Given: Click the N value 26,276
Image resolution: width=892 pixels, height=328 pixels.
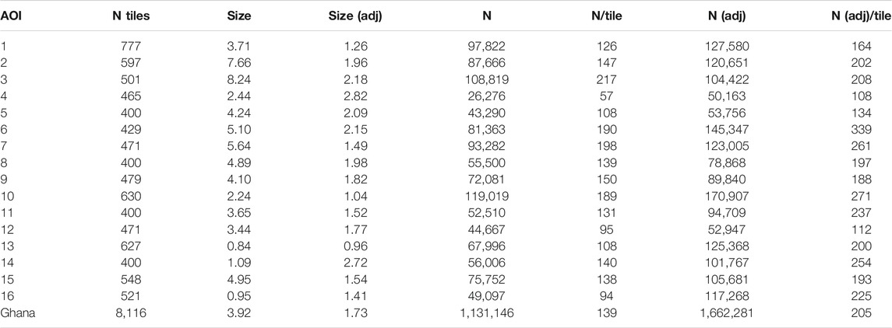Looking at the screenshot, I should 487,102.
